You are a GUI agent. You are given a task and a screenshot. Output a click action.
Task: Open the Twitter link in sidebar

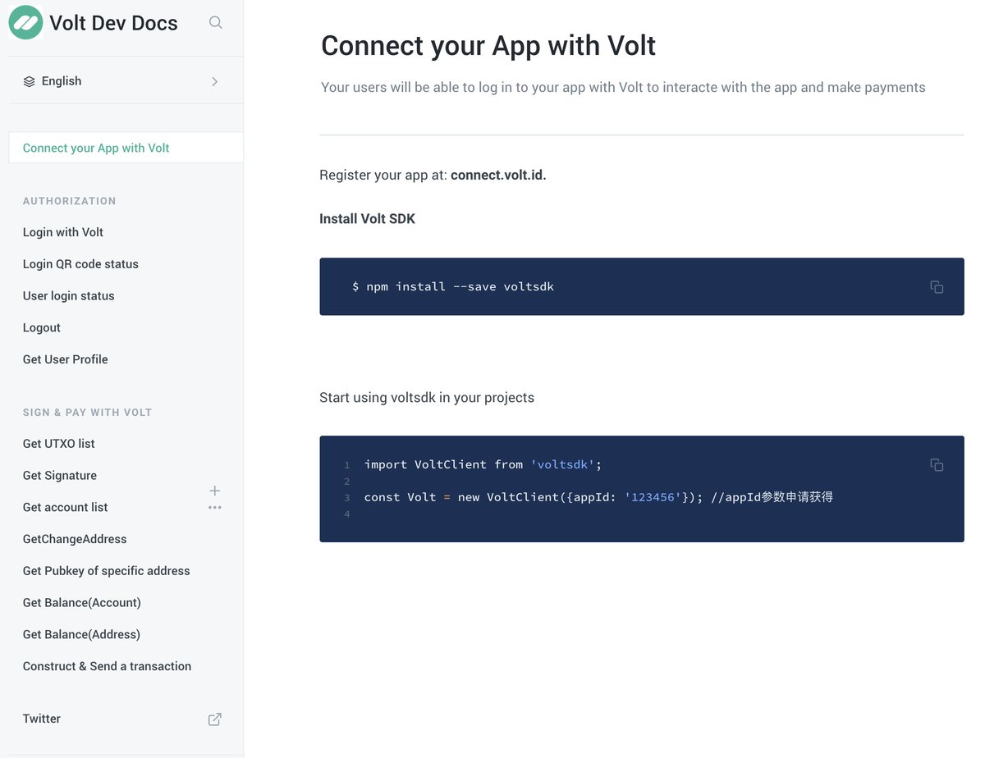click(x=42, y=719)
